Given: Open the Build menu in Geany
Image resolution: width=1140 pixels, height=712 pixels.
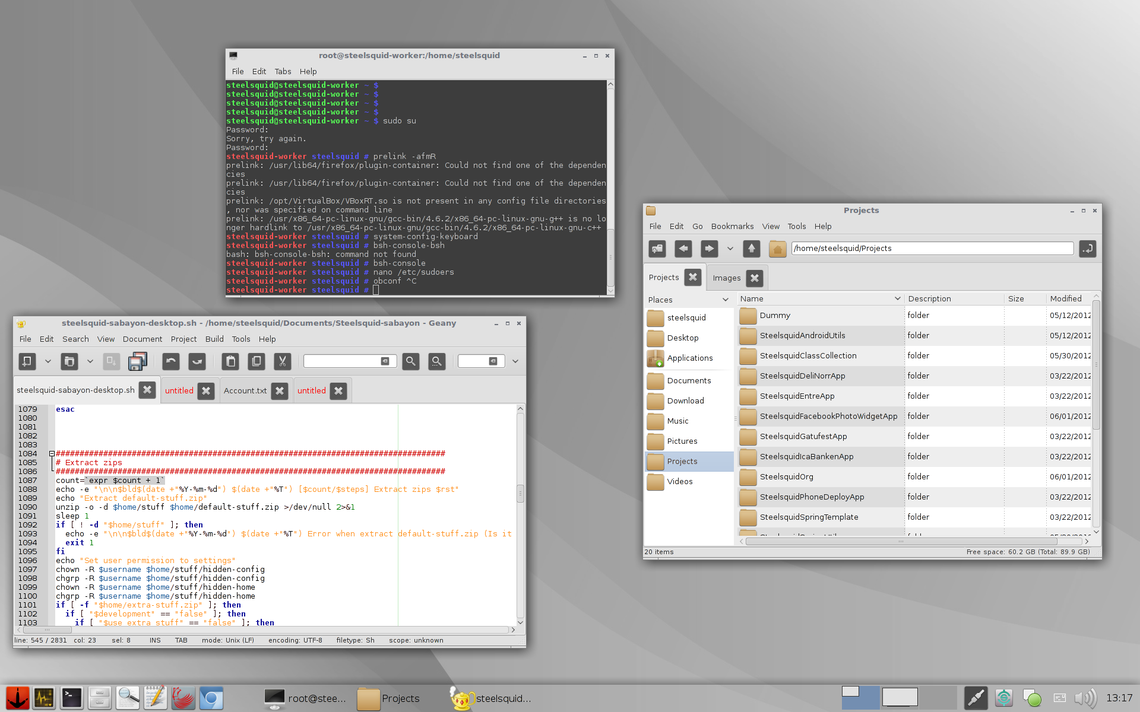Looking at the screenshot, I should coord(214,339).
